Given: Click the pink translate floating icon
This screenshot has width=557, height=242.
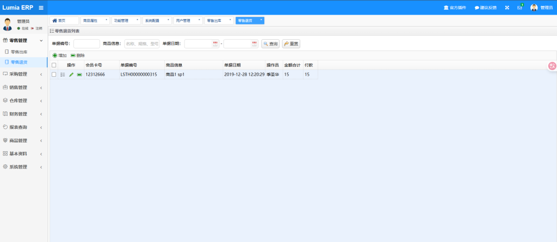Looking at the screenshot, I should [x=552, y=66].
